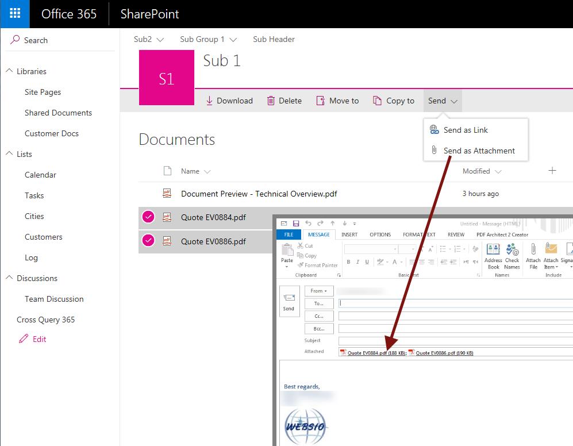
Task: Open the FILE tab in Outlook
Action: click(289, 234)
